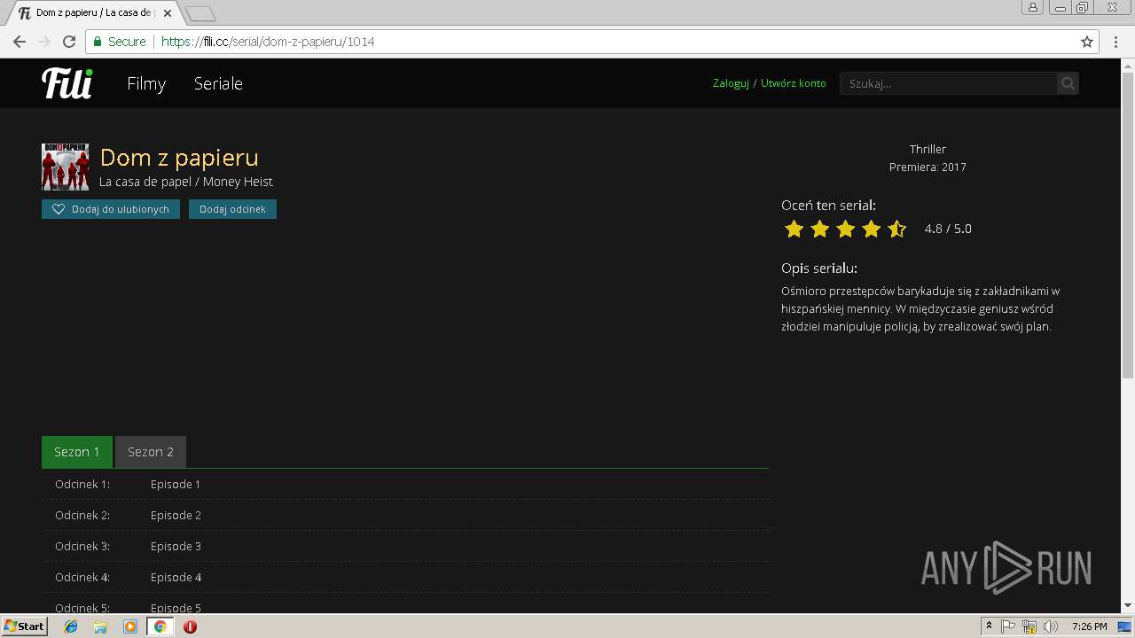This screenshot has width=1135, height=638.
Task: Open Odcinek 1 Episode 1
Action: coord(405,485)
